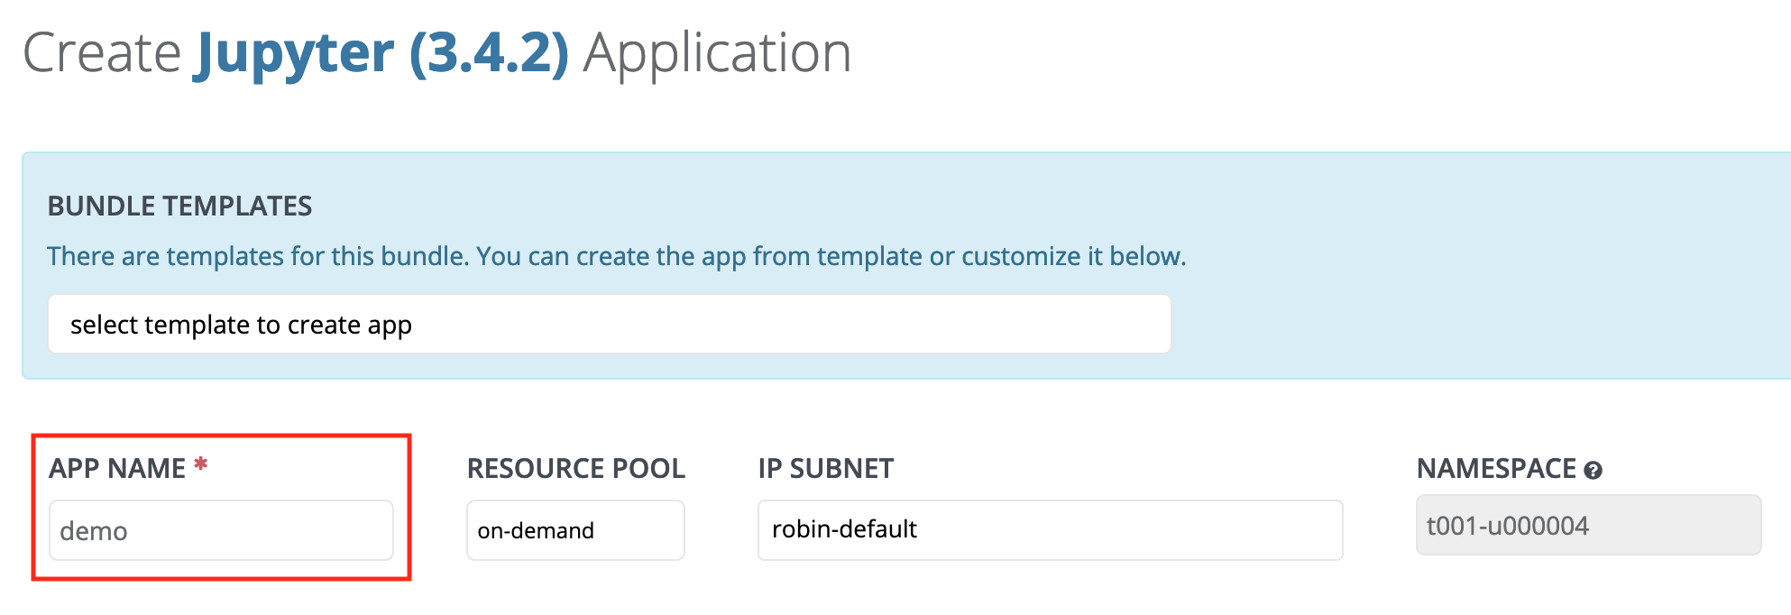The height and width of the screenshot is (615, 1791).
Task: Click the text 'There are templates for this bundle'
Action: coord(256,256)
